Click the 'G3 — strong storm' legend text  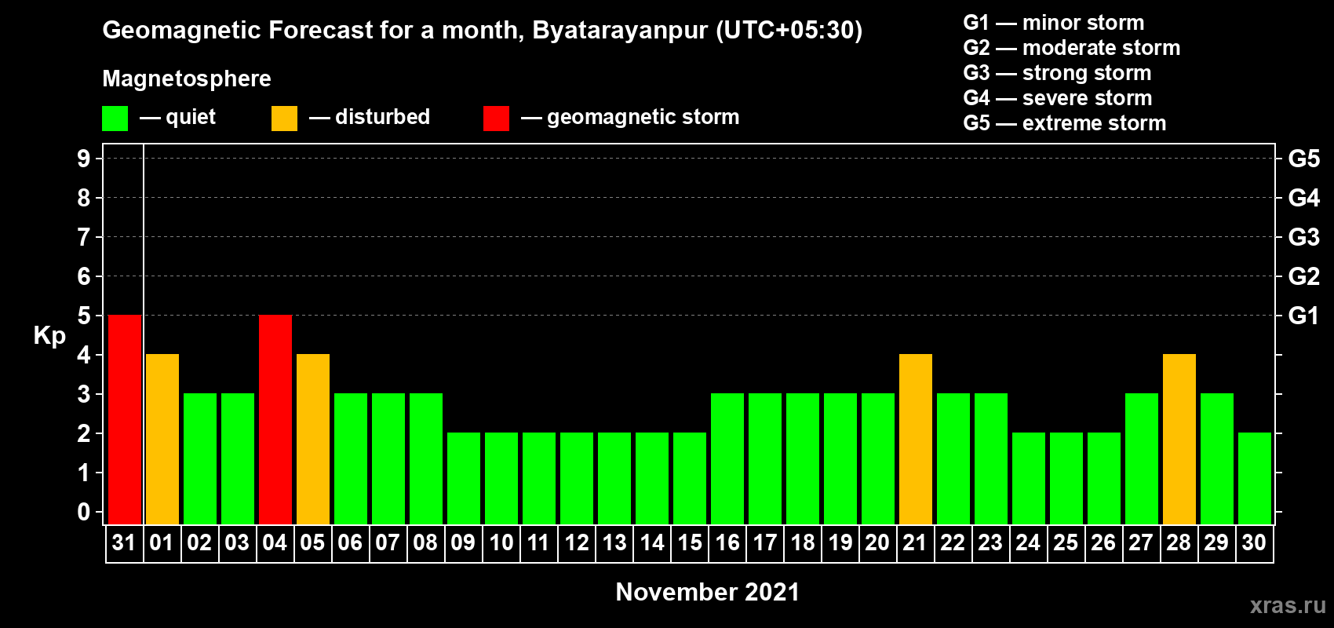point(1057,73)
